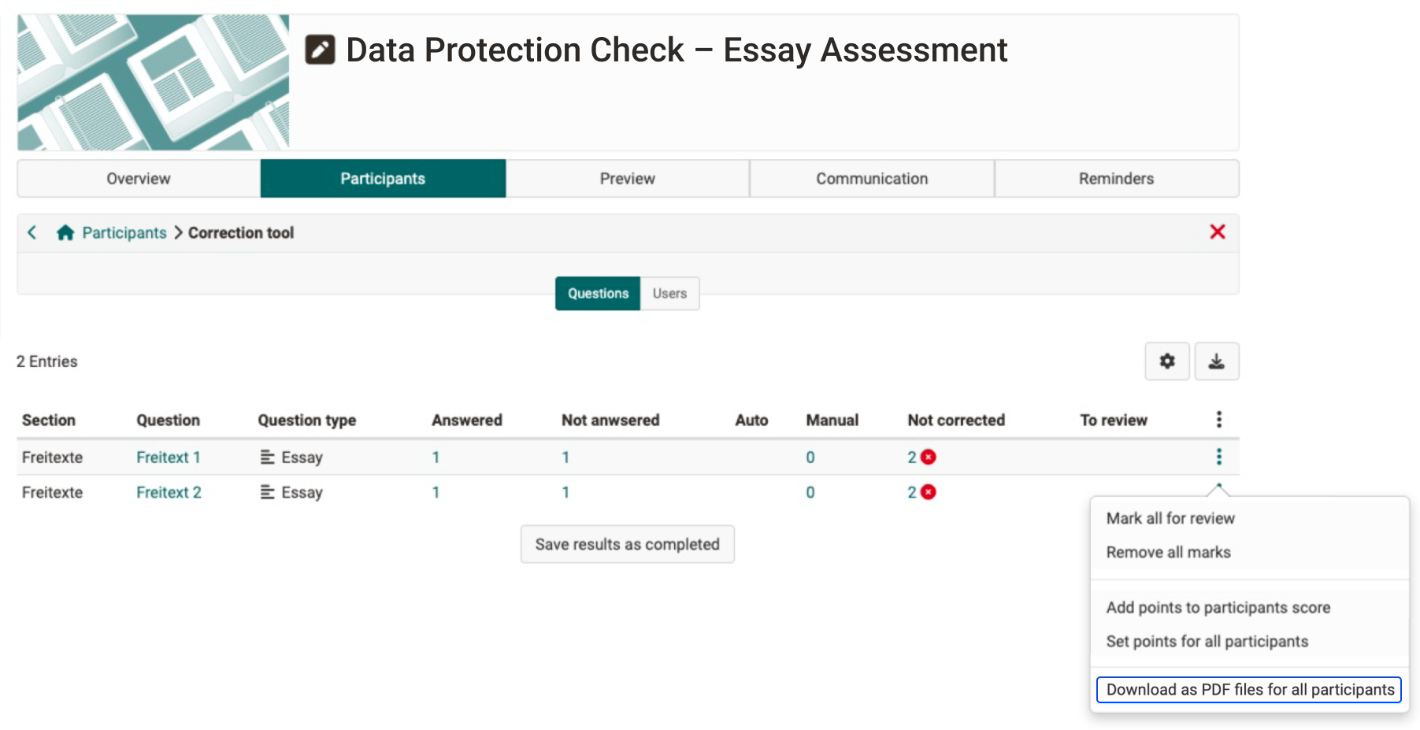Open three-dot menu for Freitext 1 row
Screen dimensions: 1420x730
click(1218, 457)
